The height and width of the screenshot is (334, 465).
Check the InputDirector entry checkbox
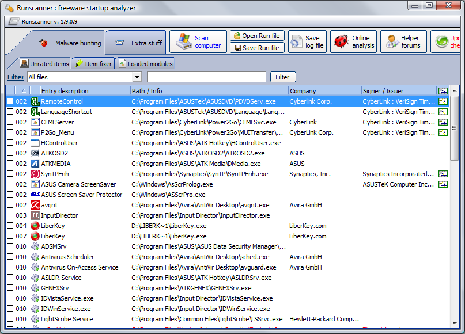[10, 215]
